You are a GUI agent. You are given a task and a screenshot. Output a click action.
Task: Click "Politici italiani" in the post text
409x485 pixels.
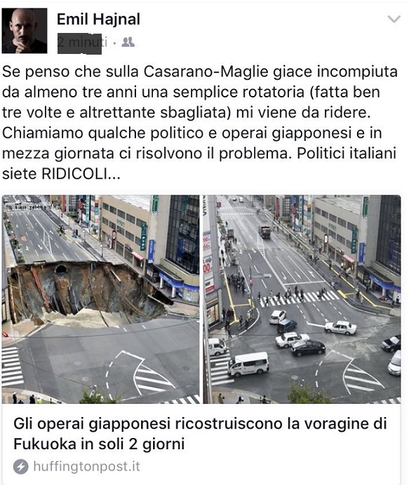tap(347, 153)
